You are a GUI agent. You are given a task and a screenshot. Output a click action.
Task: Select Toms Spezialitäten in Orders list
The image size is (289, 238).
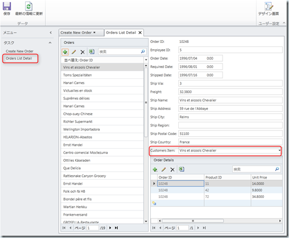pos(102,75)
